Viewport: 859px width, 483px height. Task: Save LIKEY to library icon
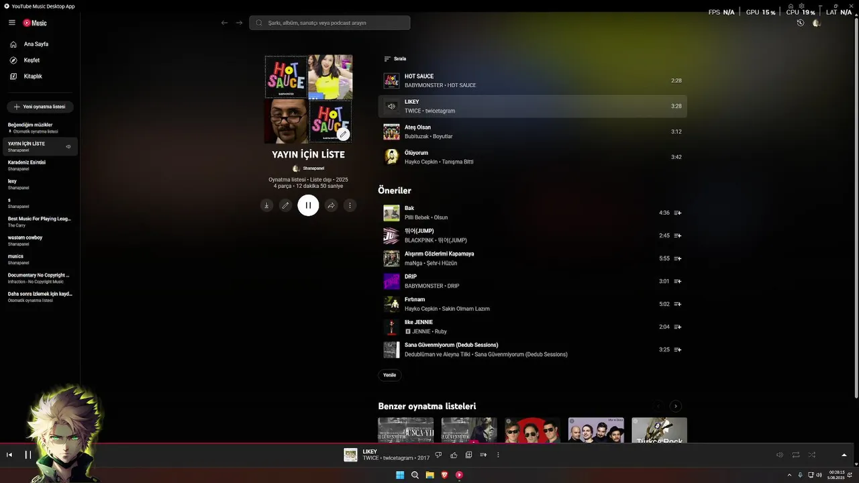[x=468, y=455]
